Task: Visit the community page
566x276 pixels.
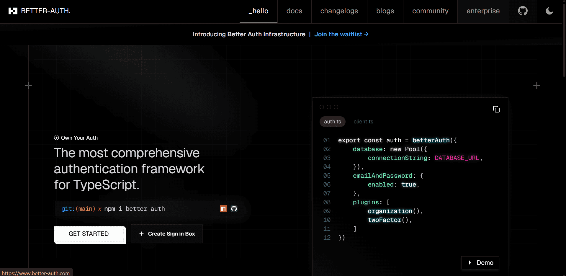Action: (x=430, y=11)
